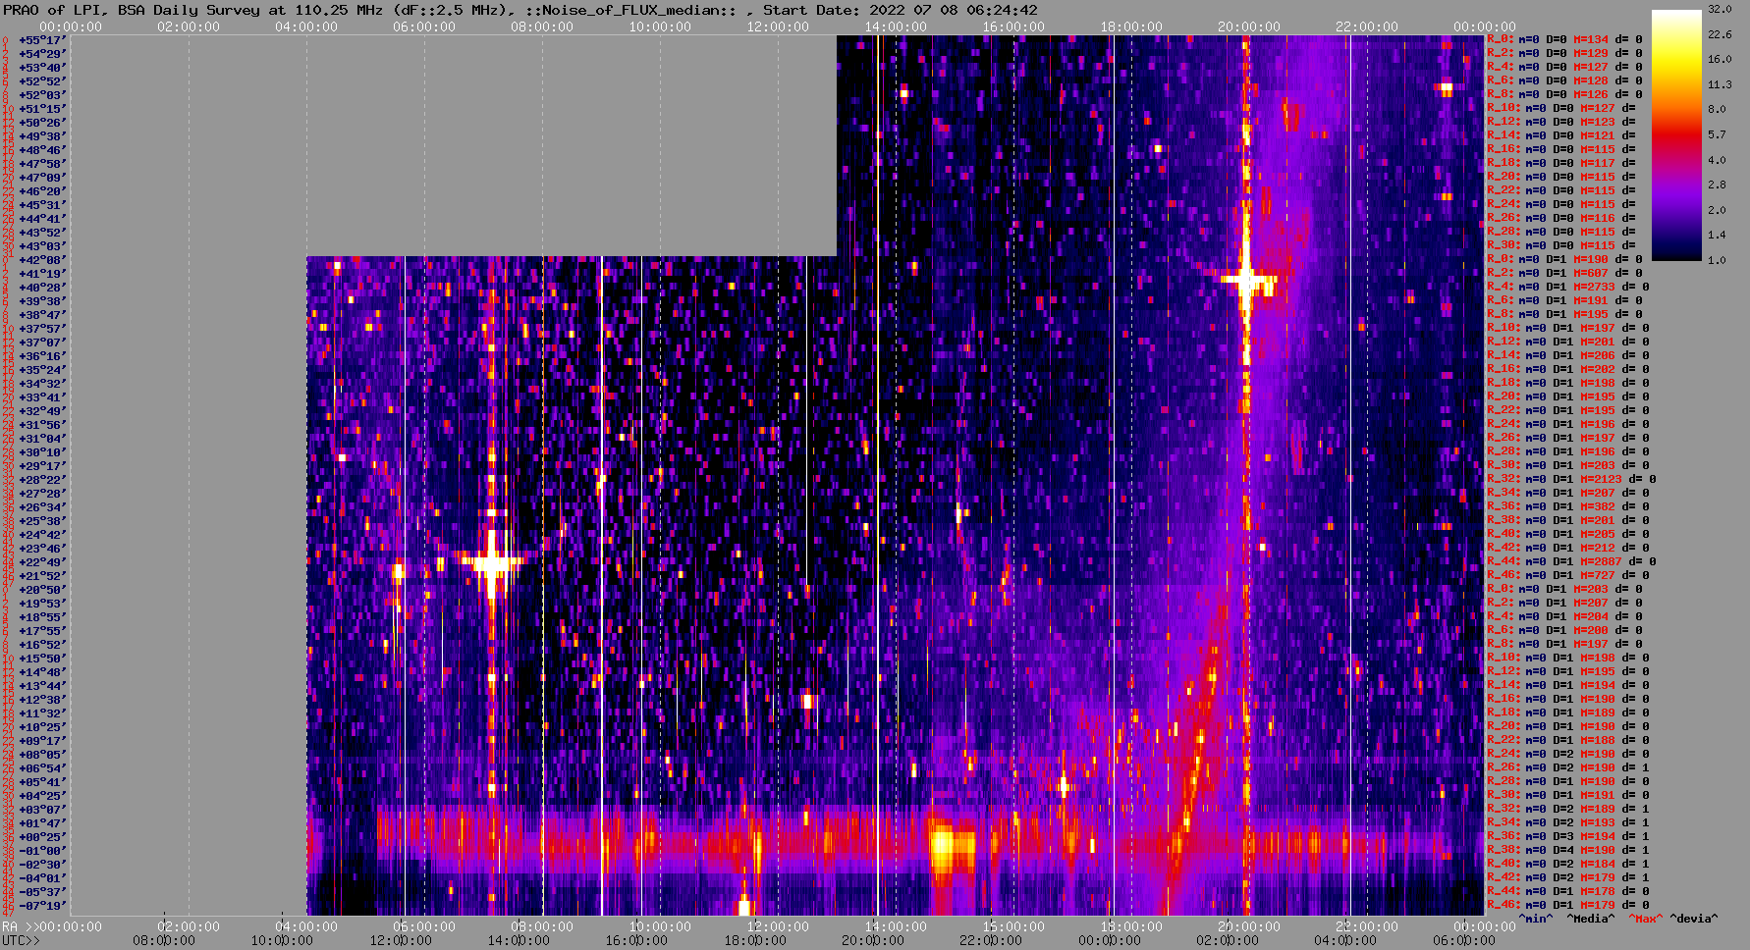The height and width of the screenshot is (950, 1750).
Task: Click the bright cross-shaped source near declination +22°49'
Action: [x=493, y=562]
